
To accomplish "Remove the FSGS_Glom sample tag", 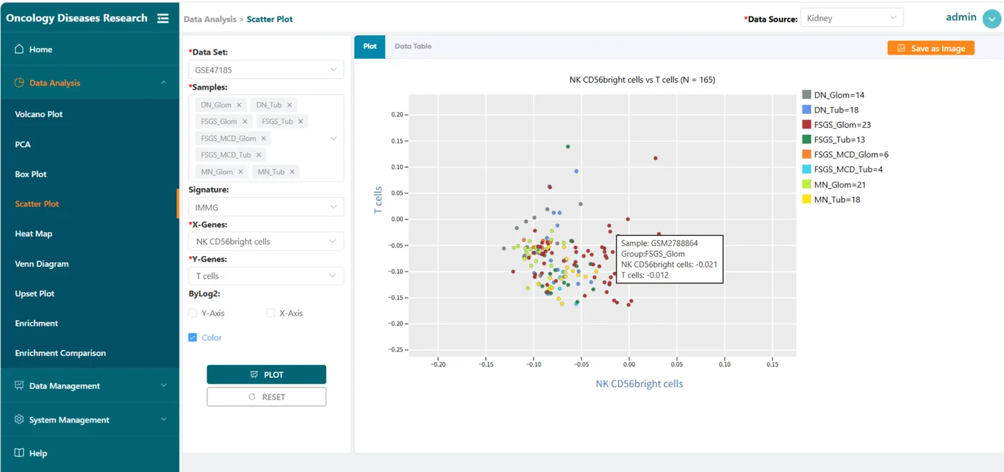I will 245,121.
